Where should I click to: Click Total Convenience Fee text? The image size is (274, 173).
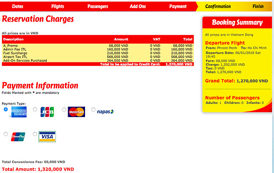click(x=34, y=162)
